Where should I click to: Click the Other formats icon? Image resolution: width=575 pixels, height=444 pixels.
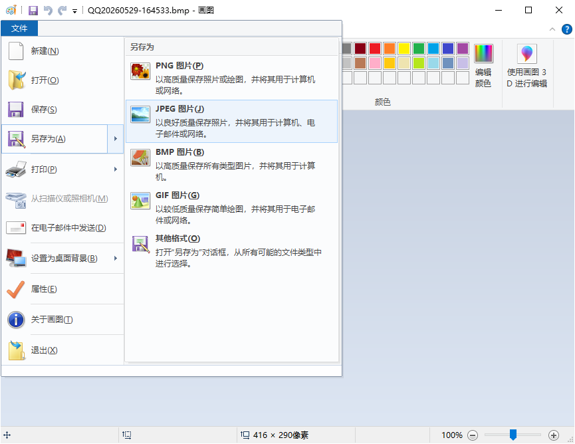pyautogui.click(x=141, y=244)
